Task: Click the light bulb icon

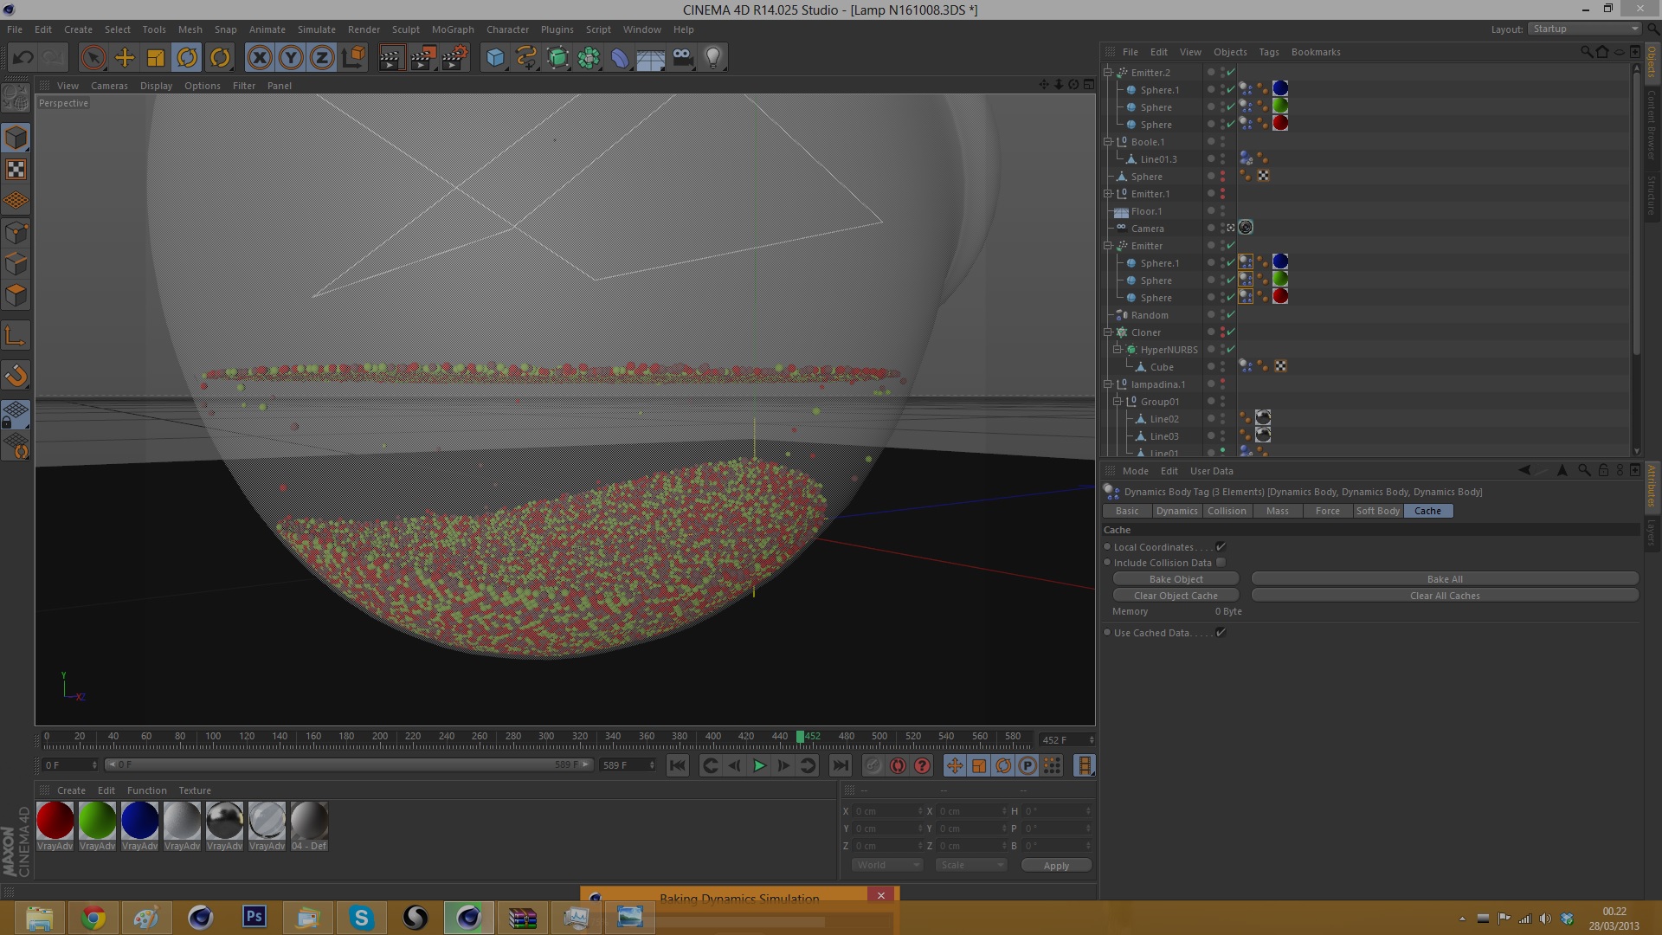Action: click(712, 58)
